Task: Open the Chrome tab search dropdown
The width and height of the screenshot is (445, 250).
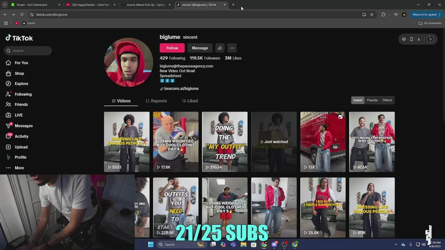Action: coord(5,5)
